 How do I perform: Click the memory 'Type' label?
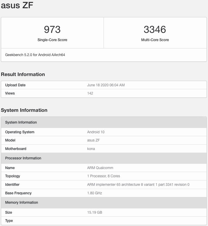click(9, 221)
